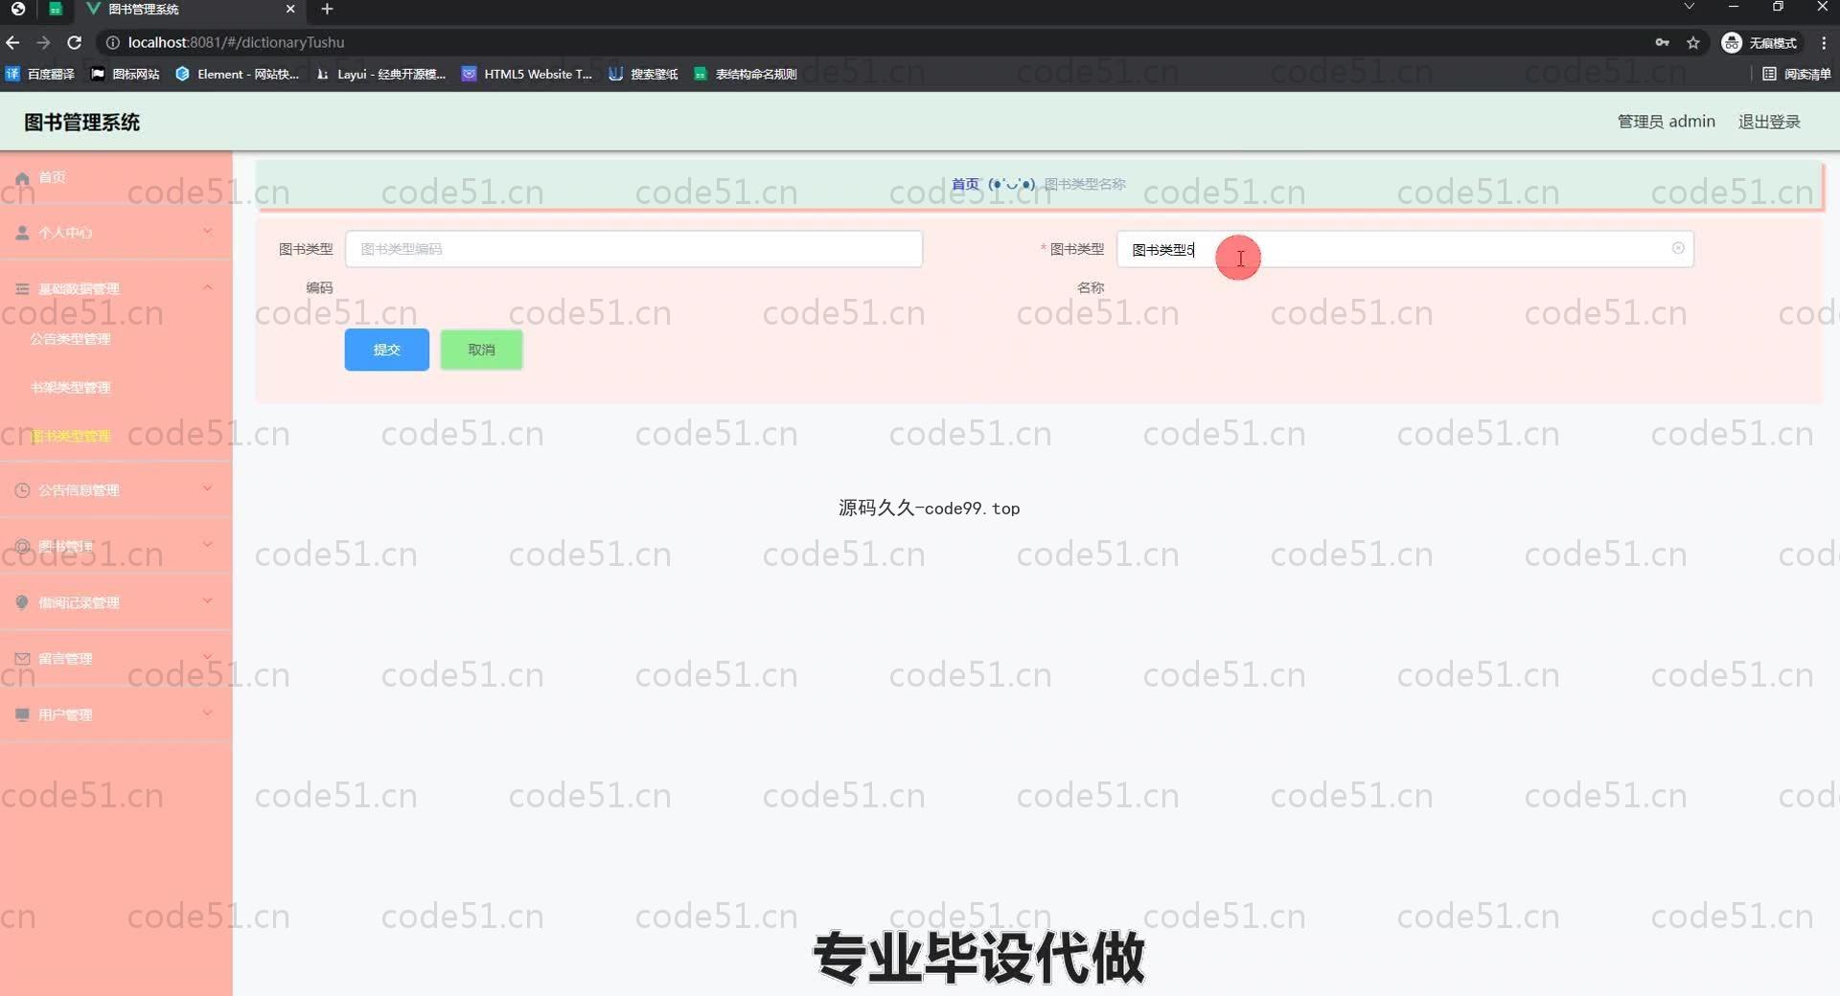Click the home icon beside 首页
The image size is (1840, 996).
click(22, 178)
